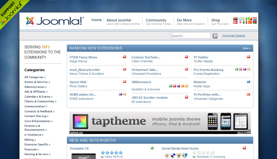Open the VTEM Fancy Menu extension
The height and width of the screenshot is (159, 277).
coord(83,57)
